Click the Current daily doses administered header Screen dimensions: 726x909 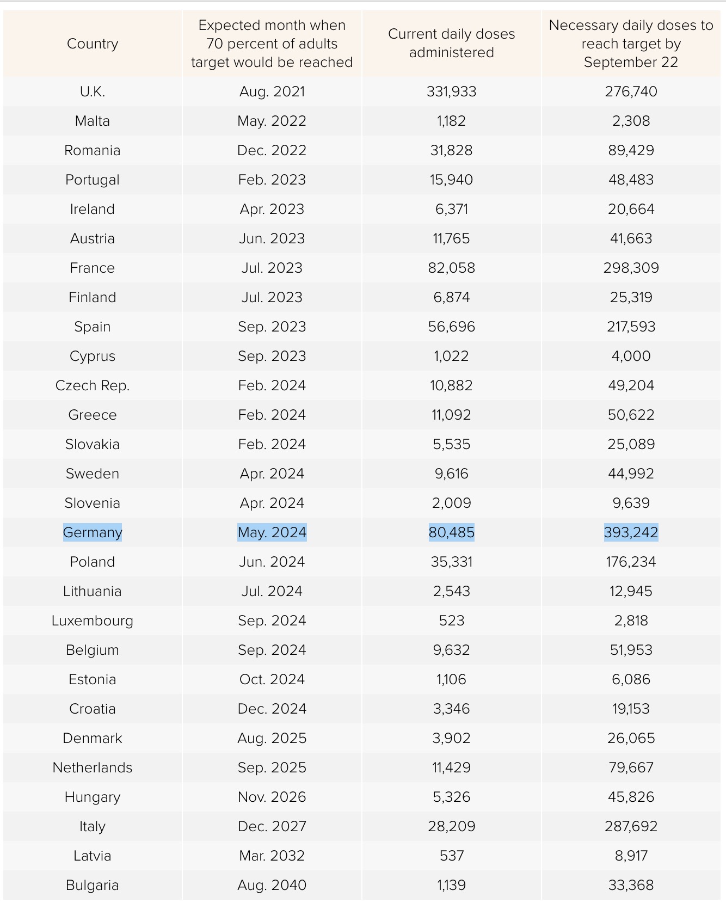pyautogui.click(x=452, y=44)
